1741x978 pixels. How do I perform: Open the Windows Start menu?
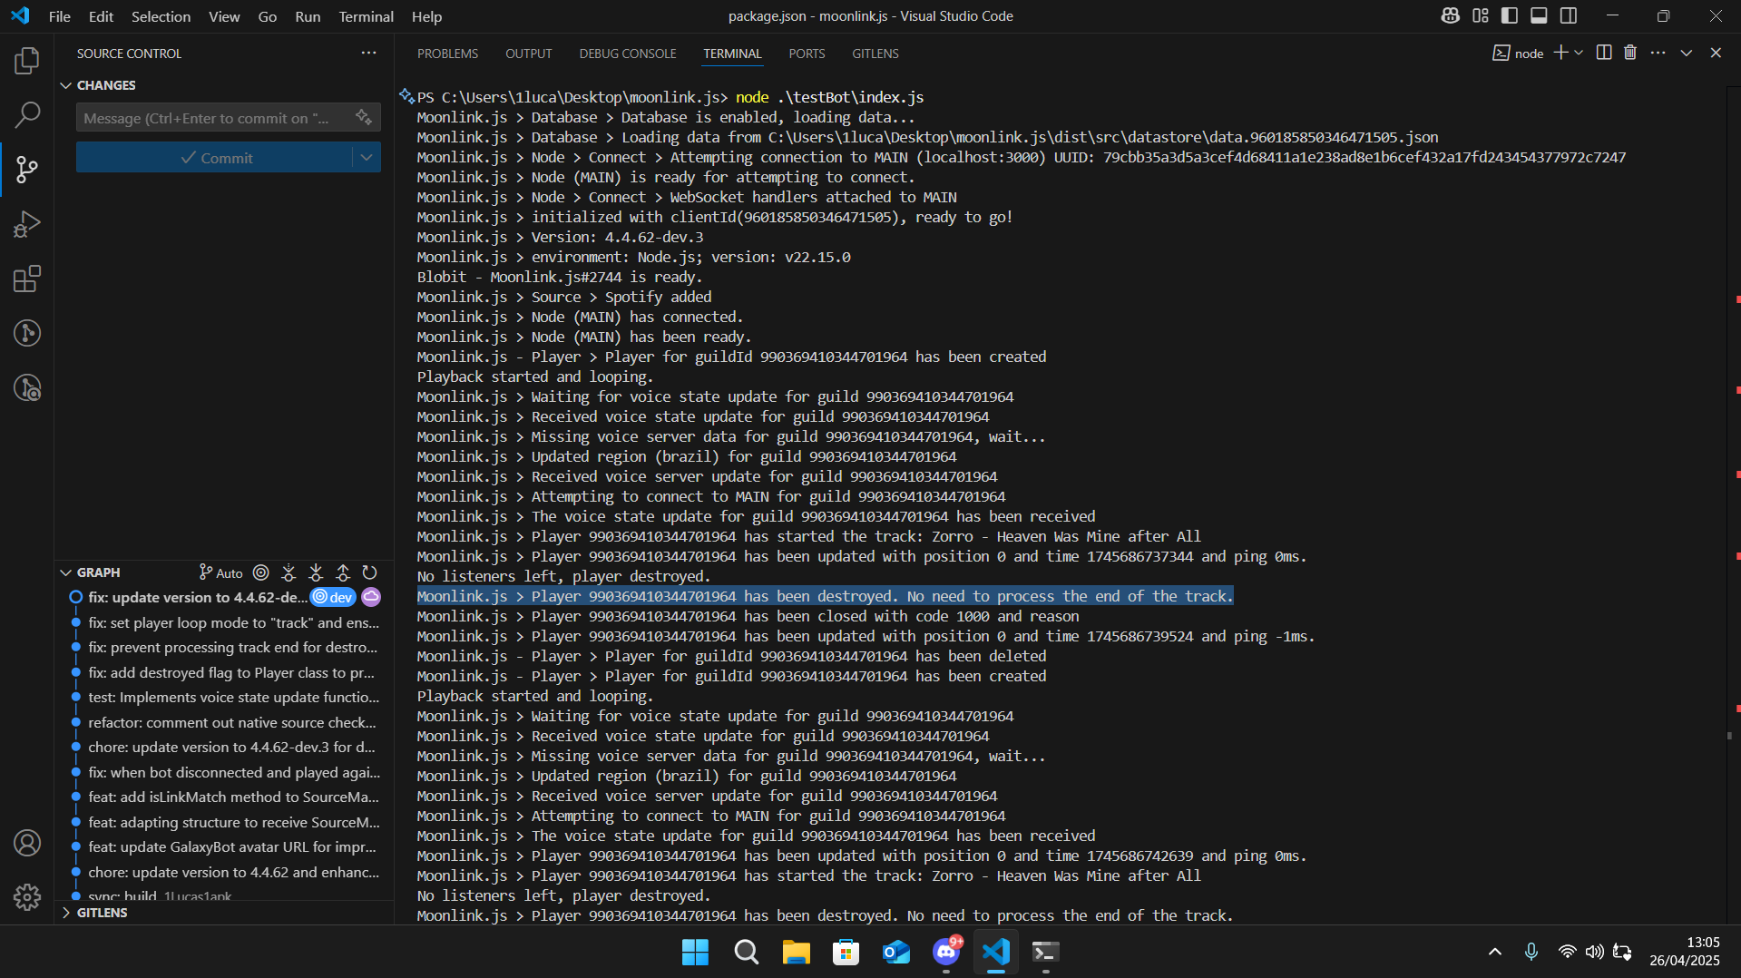695,952
